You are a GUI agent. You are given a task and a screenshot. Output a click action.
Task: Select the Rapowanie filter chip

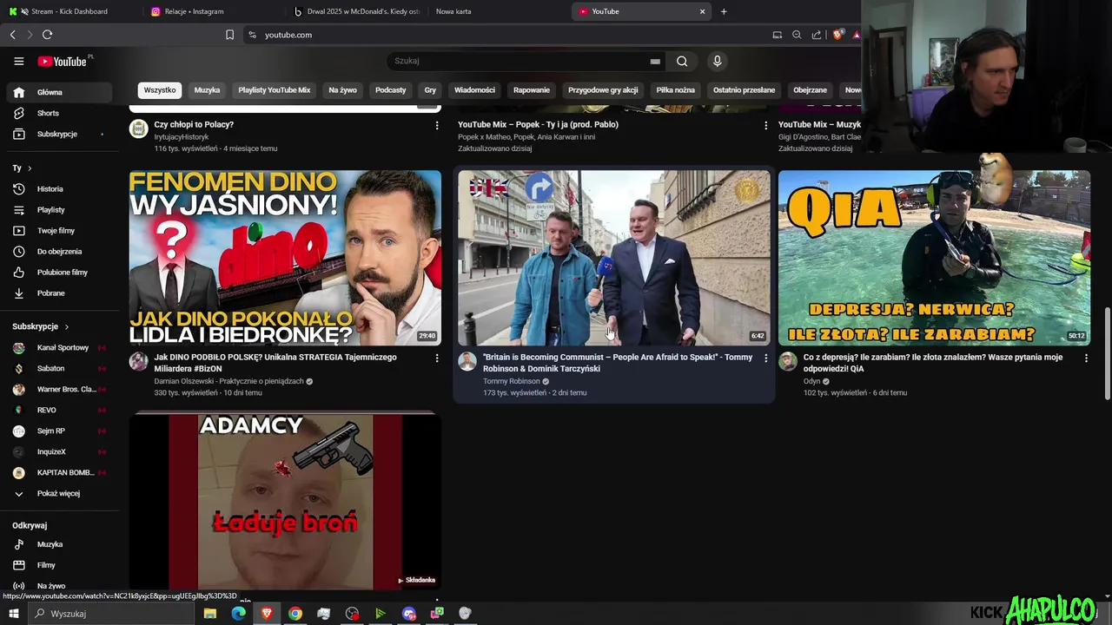point(532,90)
